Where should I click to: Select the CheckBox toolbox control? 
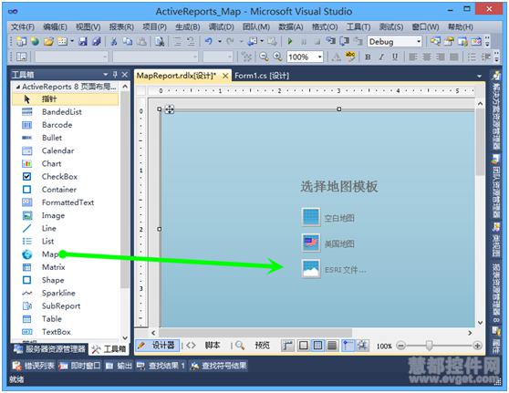click(59, 177)
